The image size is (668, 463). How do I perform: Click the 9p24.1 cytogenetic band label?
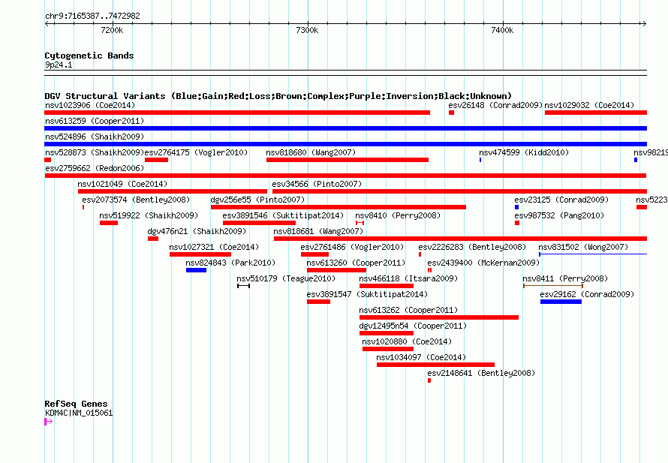click(59, 65)
